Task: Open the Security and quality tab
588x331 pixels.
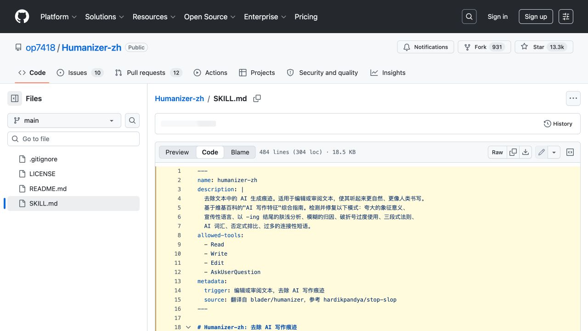Action: [x=322, y=73]
